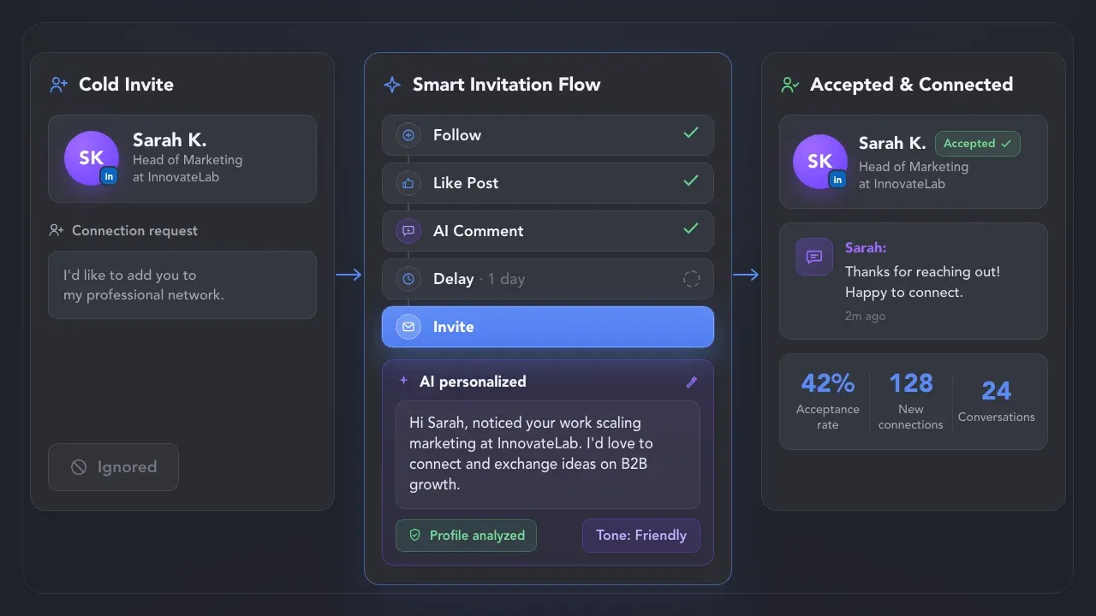The width and height of the screenshot is (1096, 616).
Task: Click the thumbs-up icon on Like Post step
Action: [x=408, y=183]
